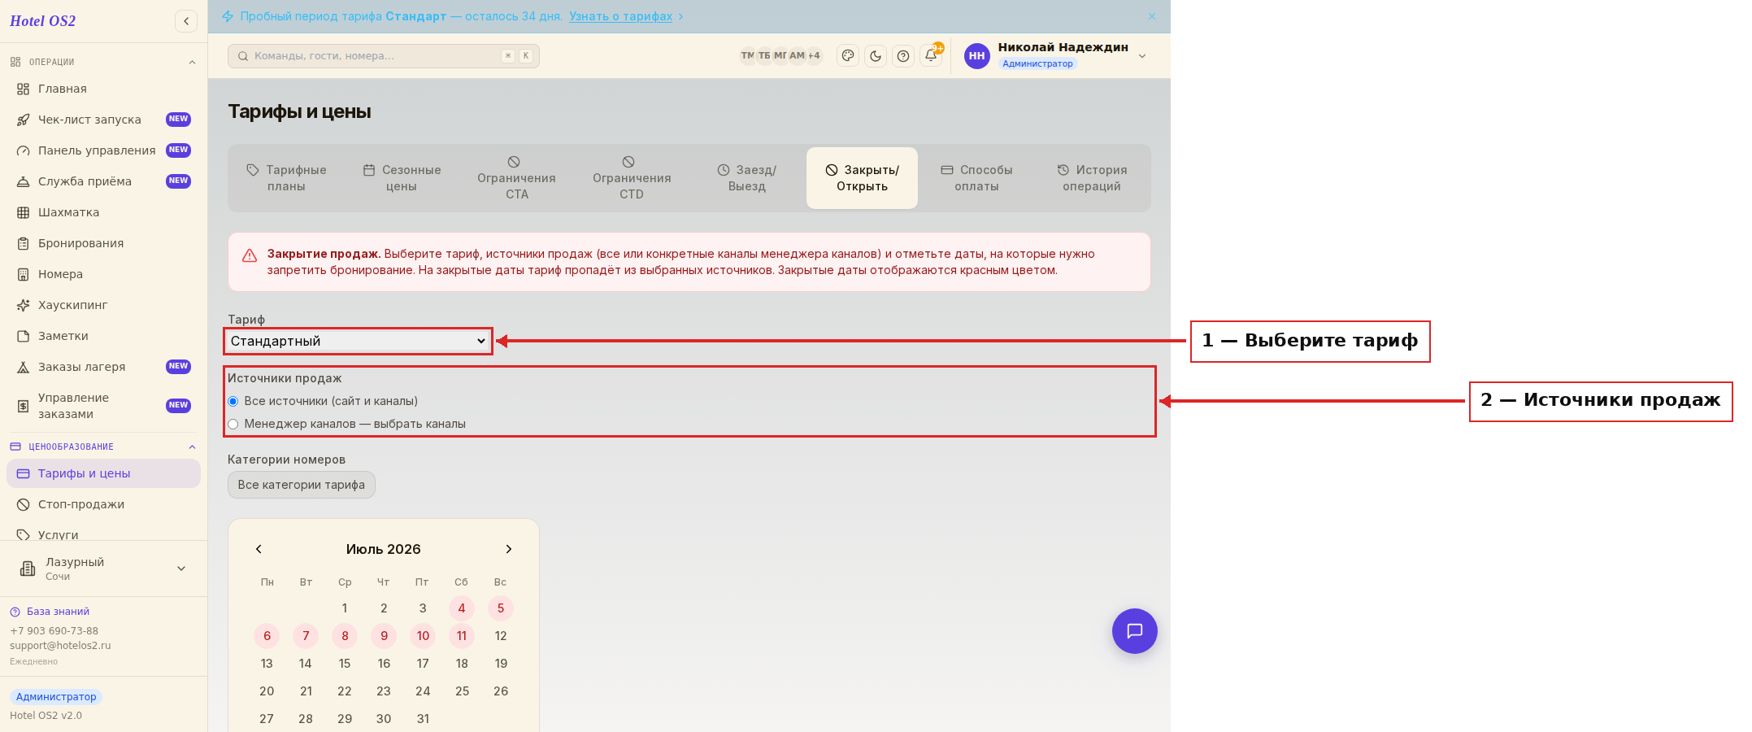Image resolution: width=1752 pixels, height=732 pixels.
Task: Go to previous month in calendar
Action: [259, 549]
